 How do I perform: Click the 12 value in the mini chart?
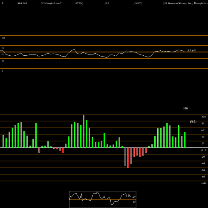134,202
